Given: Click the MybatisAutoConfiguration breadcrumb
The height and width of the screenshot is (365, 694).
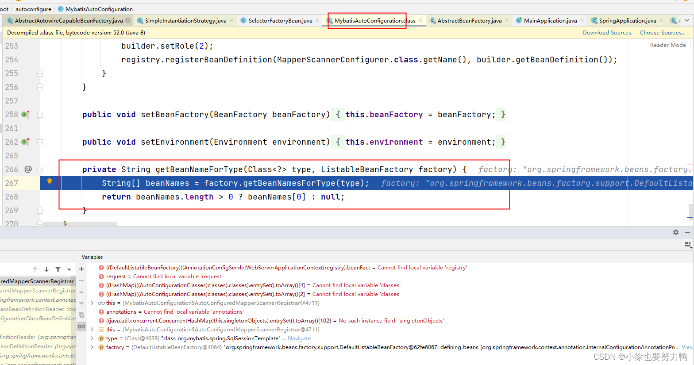Looking at the screenshot, I should tap(99, 9).
